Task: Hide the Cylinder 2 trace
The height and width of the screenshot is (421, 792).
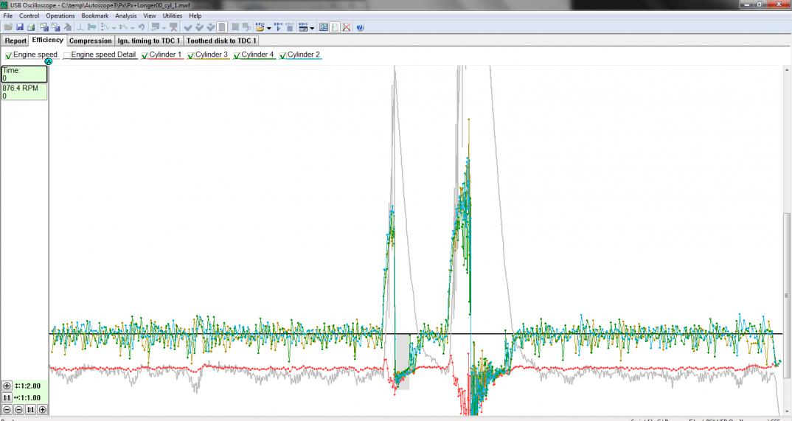Action: point(283,55)
